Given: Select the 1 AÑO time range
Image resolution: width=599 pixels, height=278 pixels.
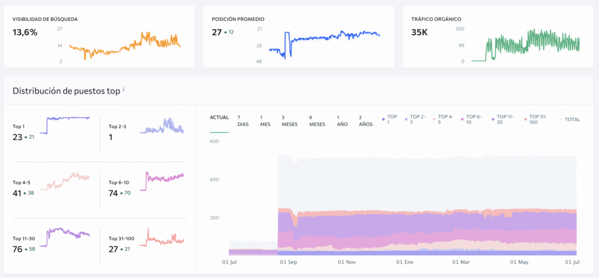Looking at the screenshot, I should [x=342, y=120].
